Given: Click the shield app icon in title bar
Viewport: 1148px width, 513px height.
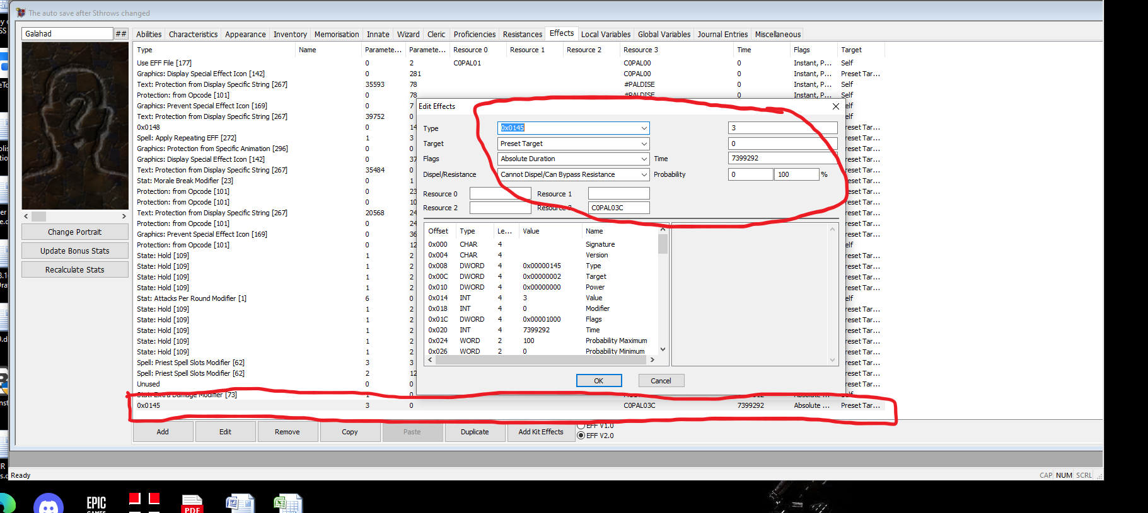Looking at the screenshot, I should coord(21,13).
